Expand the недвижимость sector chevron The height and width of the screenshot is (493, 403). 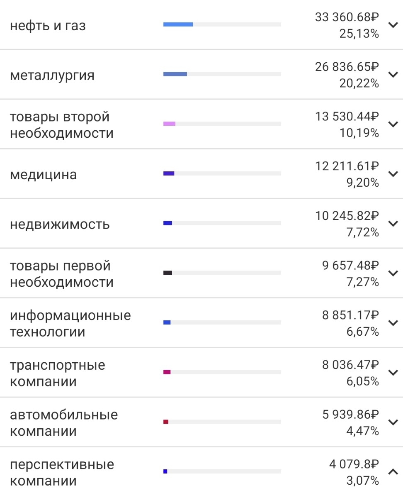tap(393, 224)
